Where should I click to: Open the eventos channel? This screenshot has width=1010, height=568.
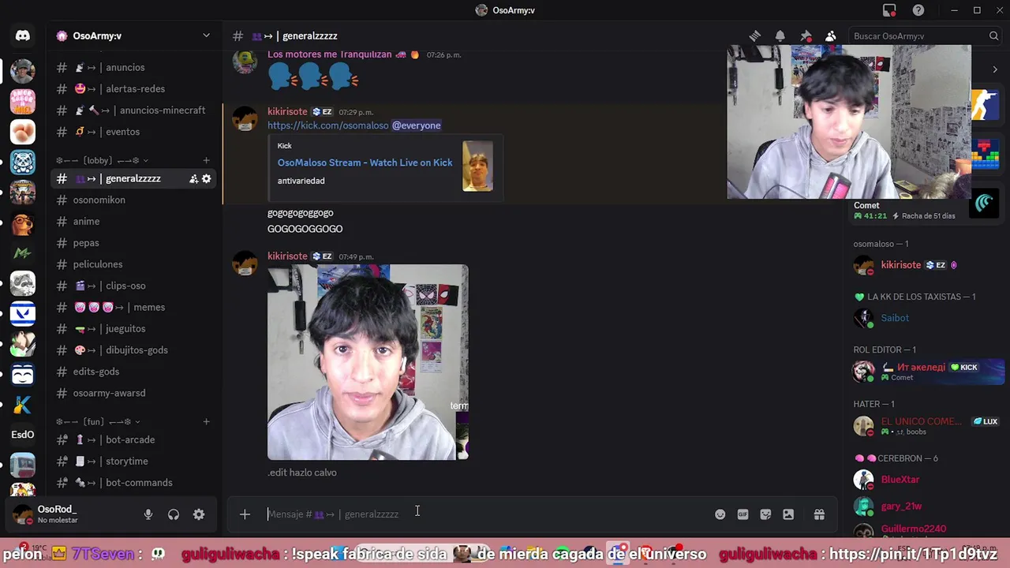pyautogui.click(x=133, y=132)
